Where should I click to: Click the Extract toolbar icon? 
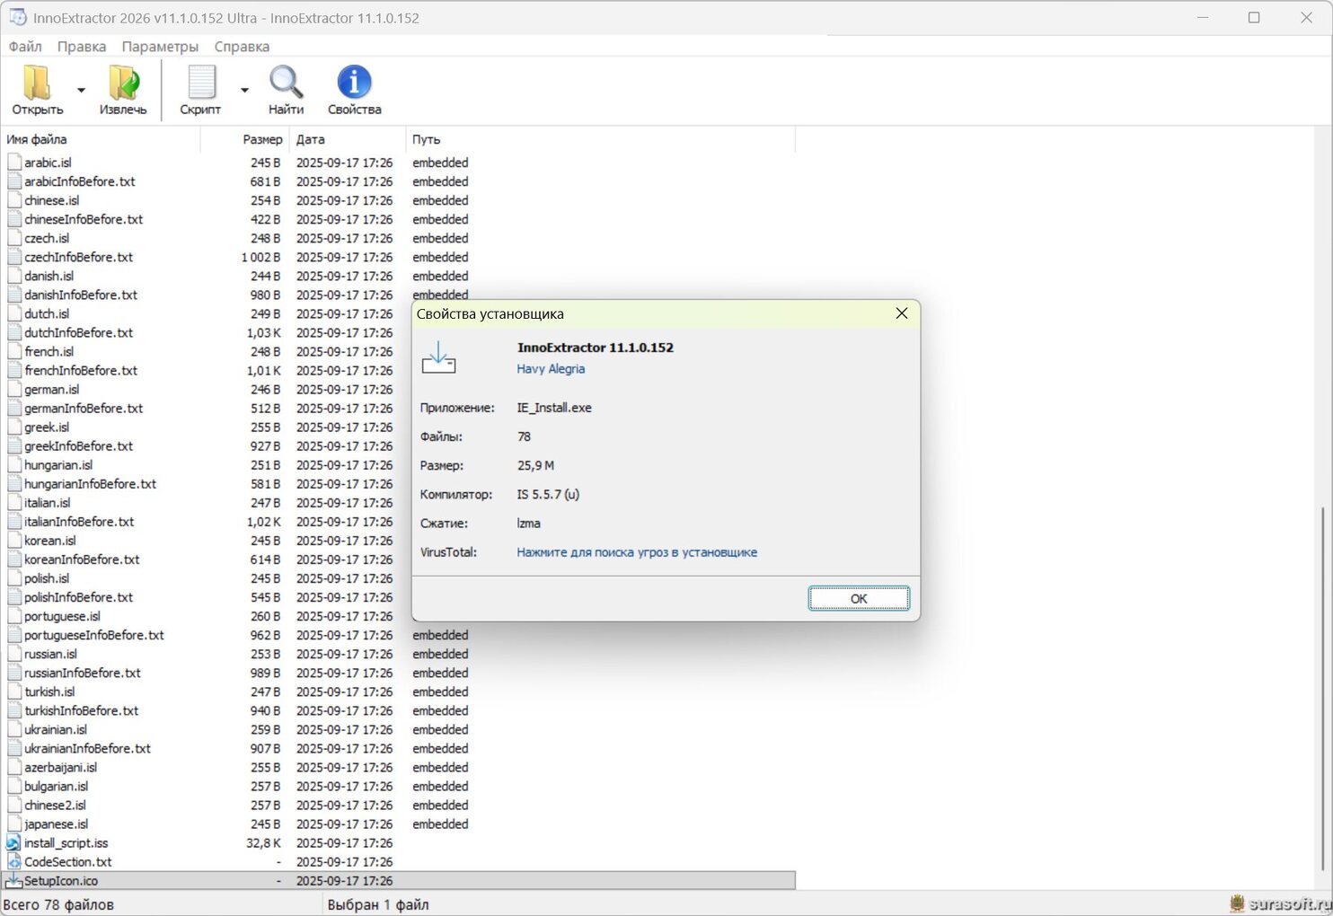click(123, 84)
